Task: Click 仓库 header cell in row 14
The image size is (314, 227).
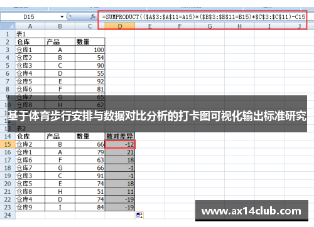Action: tap(30, 136)
